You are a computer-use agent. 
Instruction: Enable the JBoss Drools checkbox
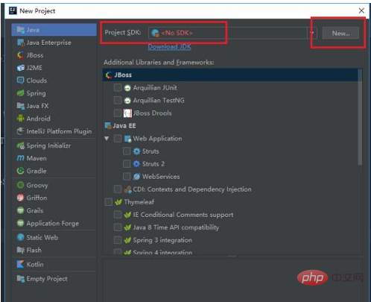118,113
